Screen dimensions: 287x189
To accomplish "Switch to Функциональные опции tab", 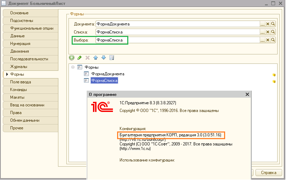I will click(x=31, y=28).
